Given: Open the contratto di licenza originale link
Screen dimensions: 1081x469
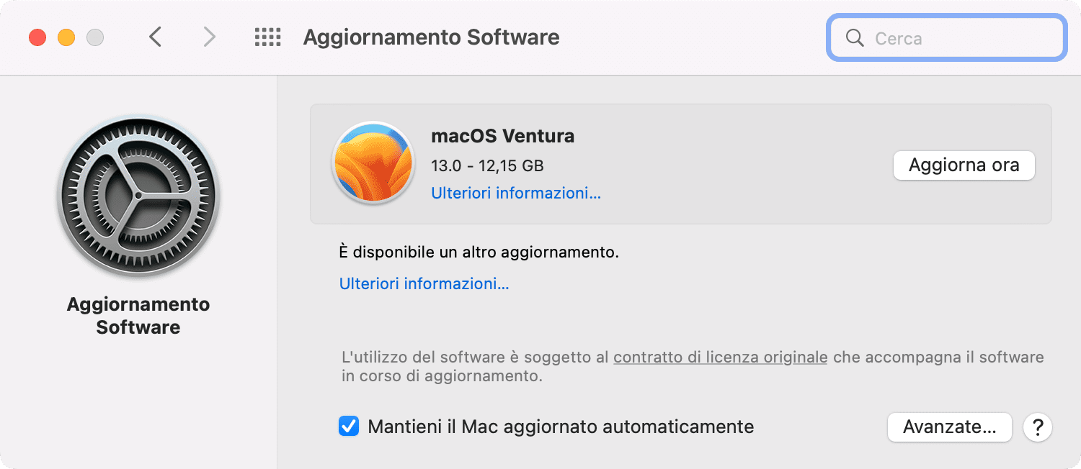Looking at the screenshot, I should pos(720,357).
